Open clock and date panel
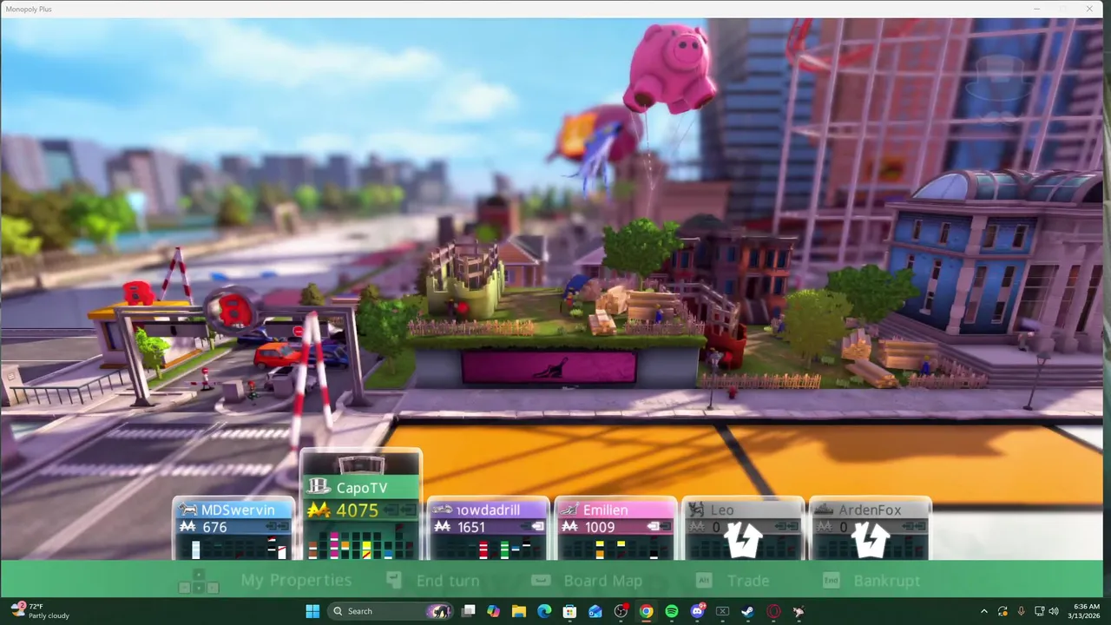The width and height of the screenshot is (1111, 625). click(x=1086, y=611)
